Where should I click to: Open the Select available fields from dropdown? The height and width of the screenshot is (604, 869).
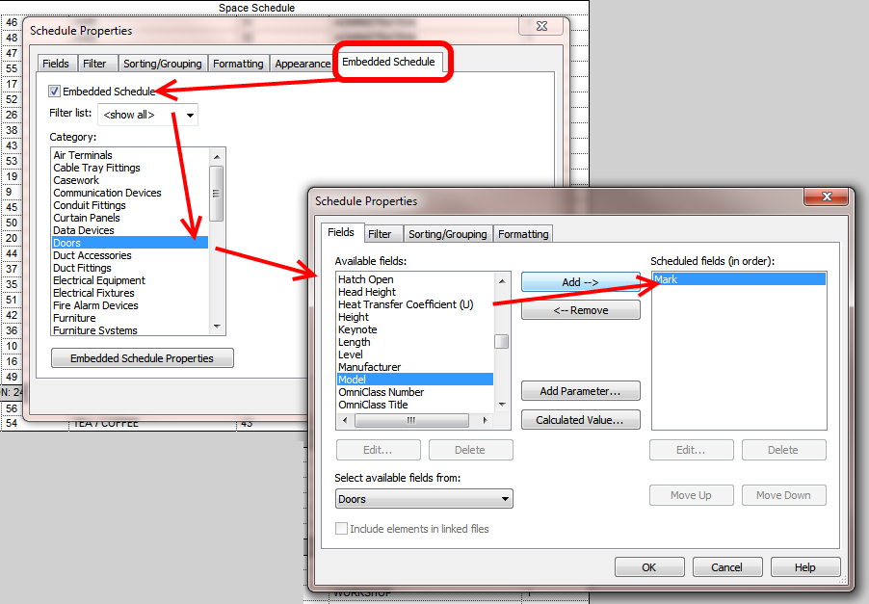(504, 499)
